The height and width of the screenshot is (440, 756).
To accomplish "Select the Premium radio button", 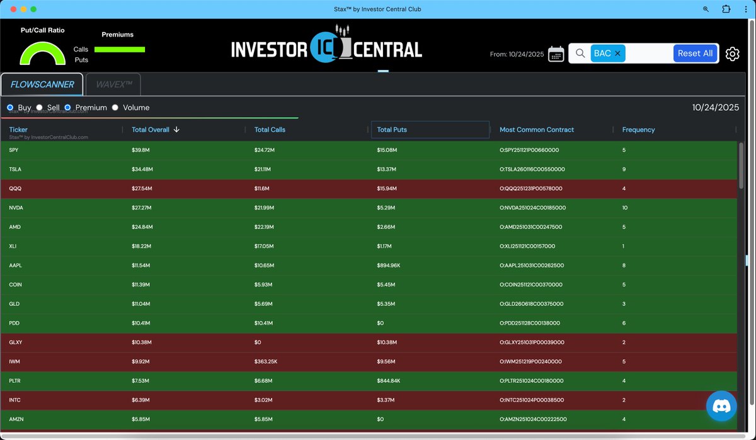I will pos(67,108).
